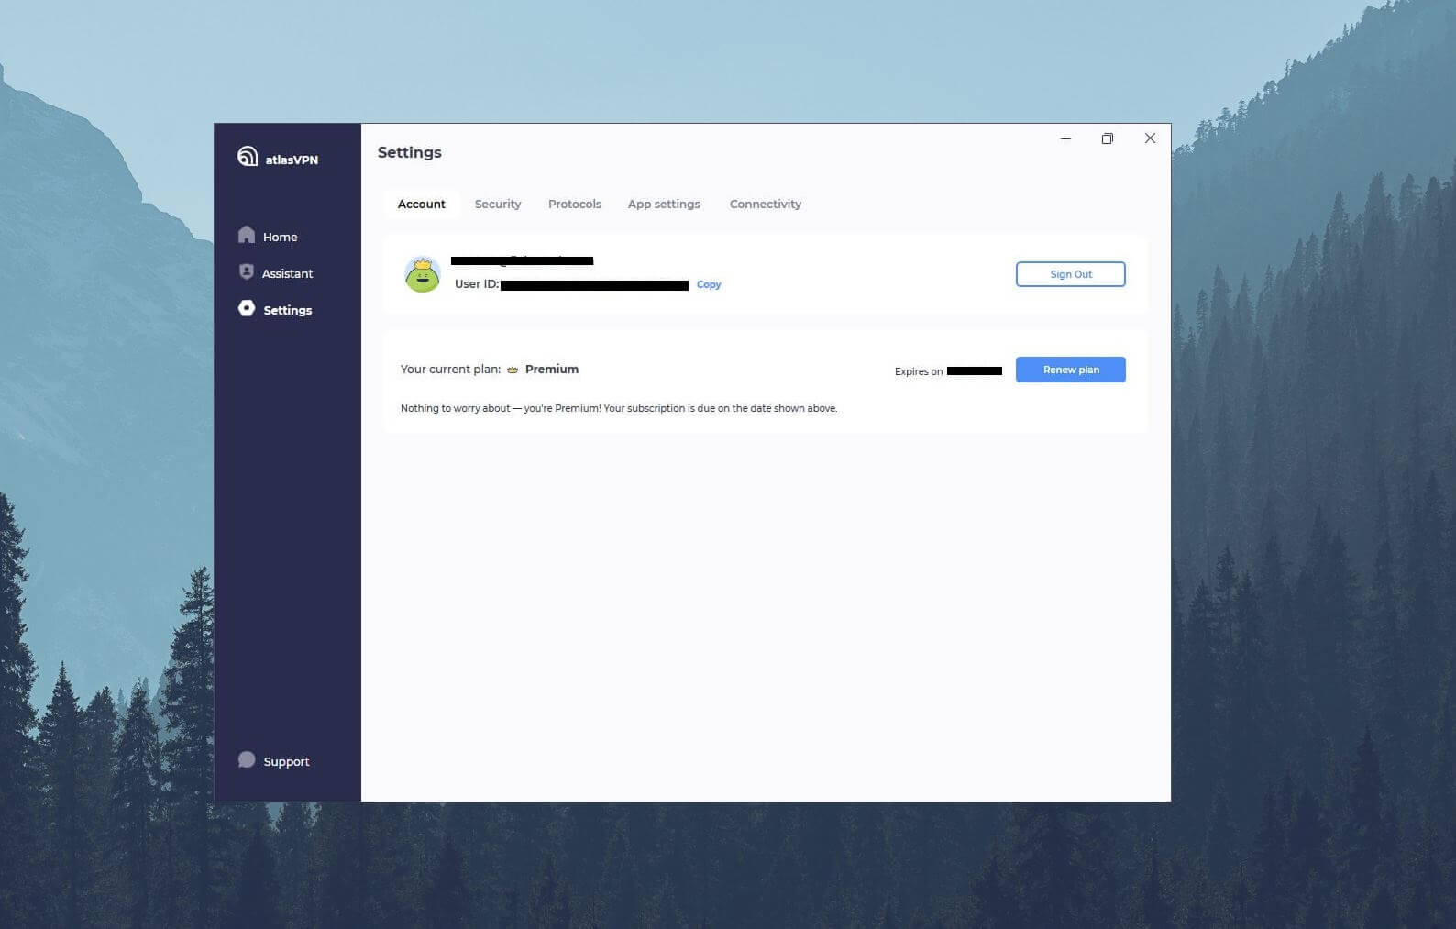The image size is (1456, 929).
Task: Restore down the atlasVPN window
Action: [1108, 138]
